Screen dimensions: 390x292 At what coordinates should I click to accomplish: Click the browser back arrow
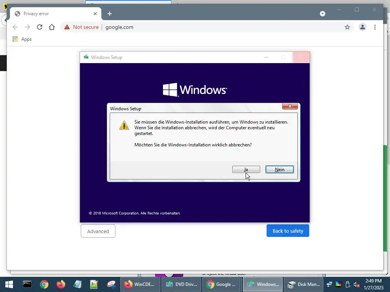pos(15,27)
